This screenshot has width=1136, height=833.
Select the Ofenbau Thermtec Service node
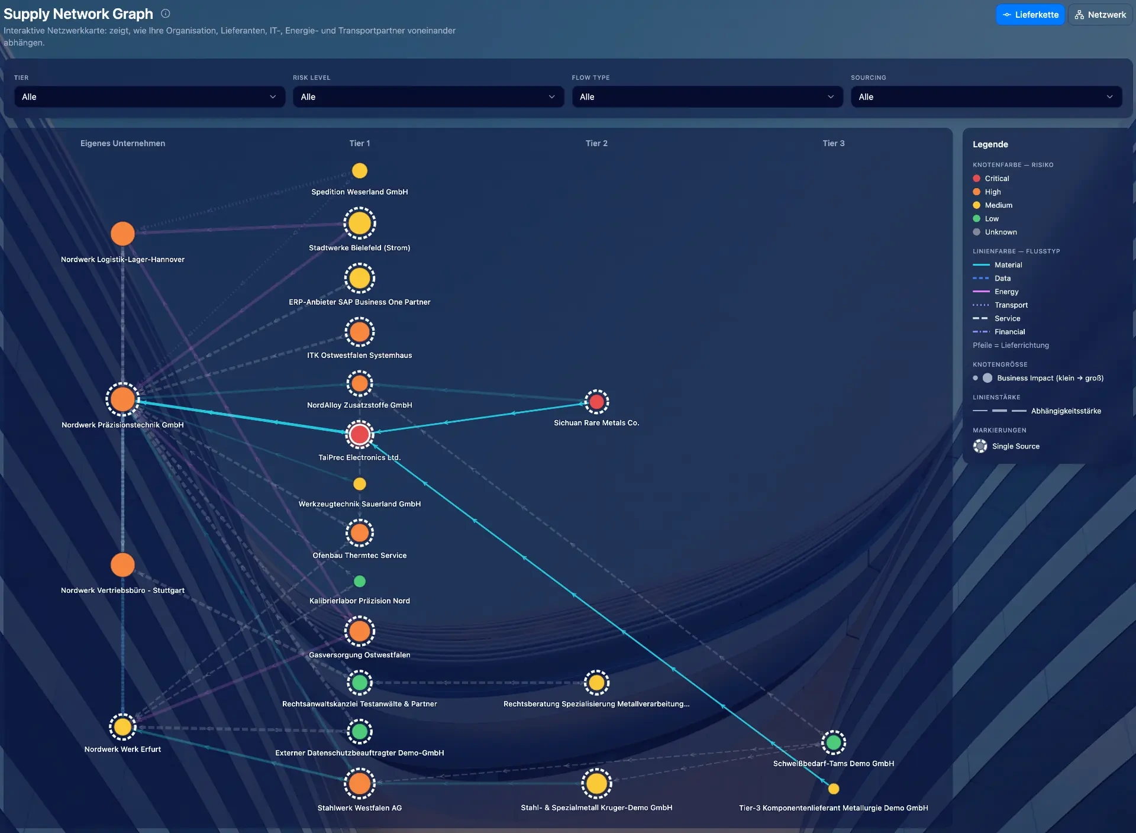pyautogui.click(x=360, y=533)
